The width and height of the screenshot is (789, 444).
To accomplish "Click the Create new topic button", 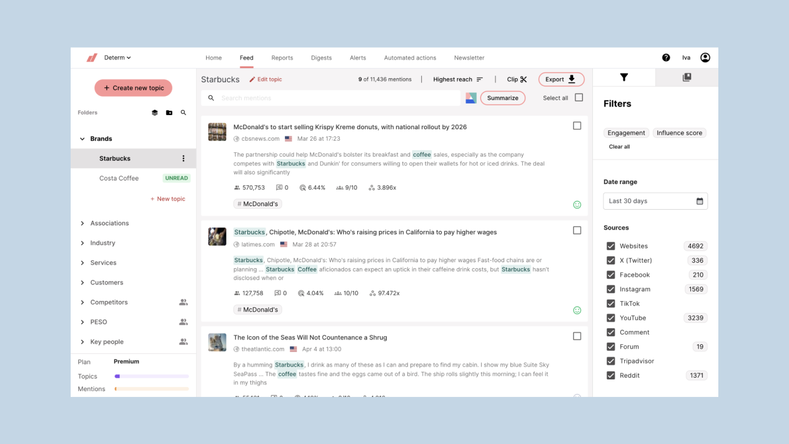I will pyautogui.click(x=133, y=88).
